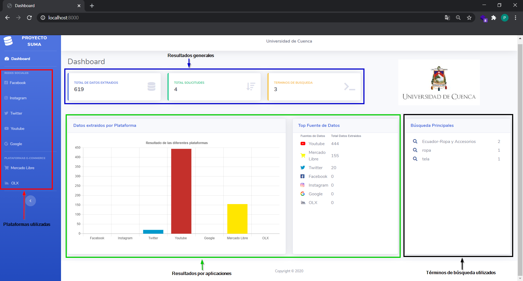Screen dimensions: 523x281
Task: Open Youtube in the sidebar
Action: pos(14,128)
